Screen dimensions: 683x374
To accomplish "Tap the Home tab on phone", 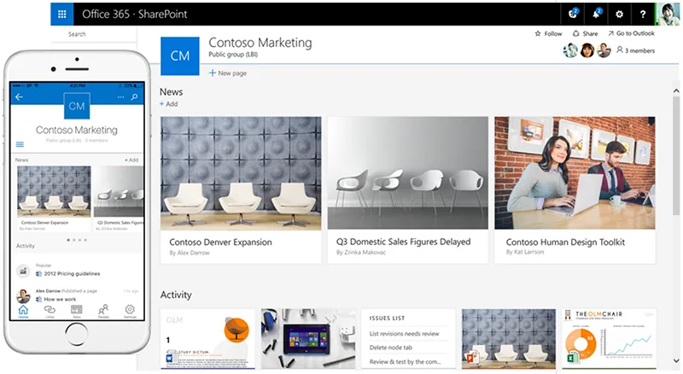I will point(23,311).
